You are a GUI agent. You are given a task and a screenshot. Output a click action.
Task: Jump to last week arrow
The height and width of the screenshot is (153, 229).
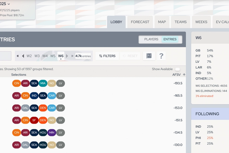[72, 56]
